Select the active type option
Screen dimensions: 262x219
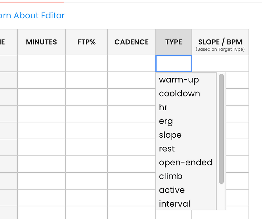[x=172, y=190]
